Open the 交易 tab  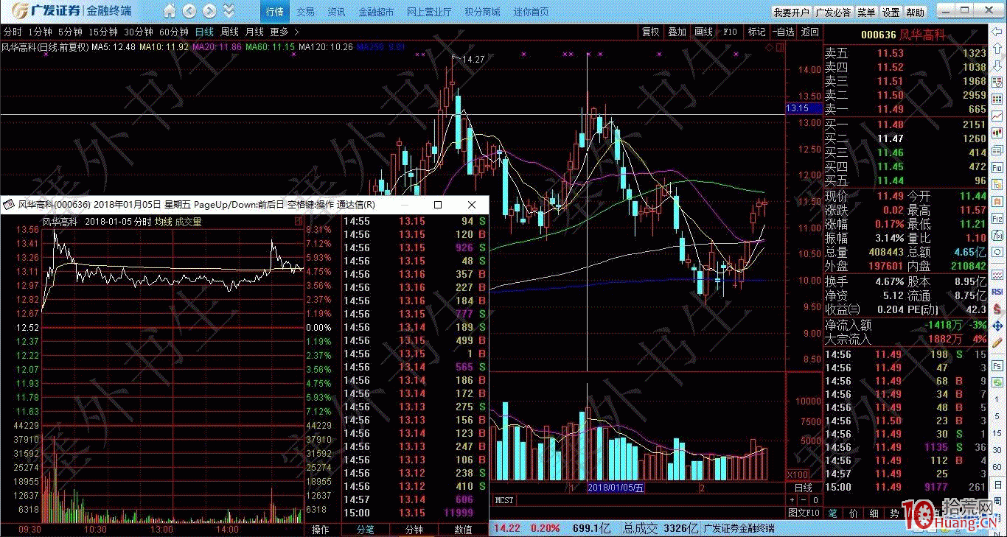click(305, 12)
